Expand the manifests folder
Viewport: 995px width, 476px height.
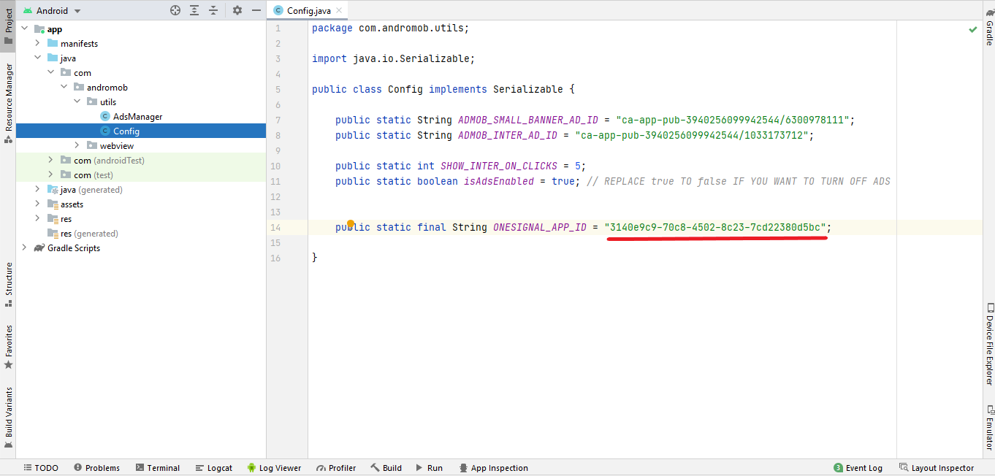point(37,44)
